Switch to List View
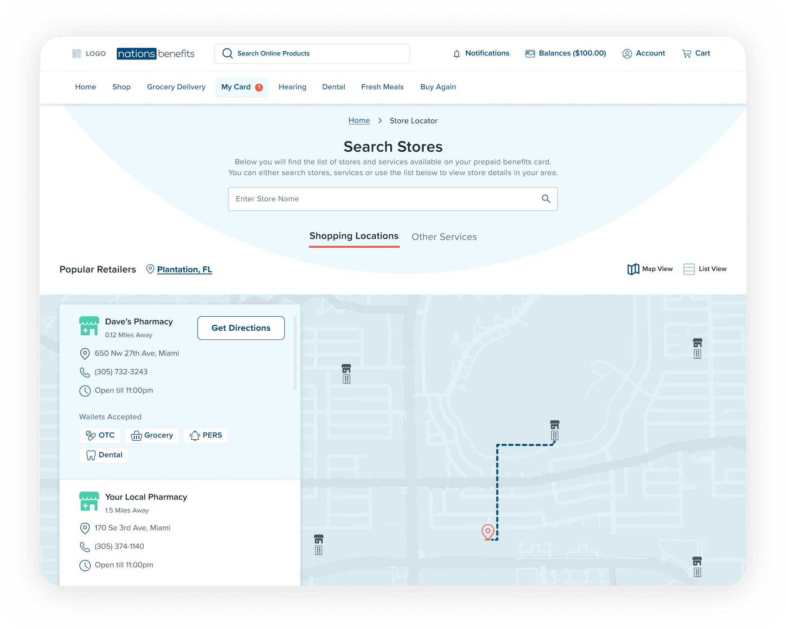This screenshot has height=629, width=786. coord(704,269)
